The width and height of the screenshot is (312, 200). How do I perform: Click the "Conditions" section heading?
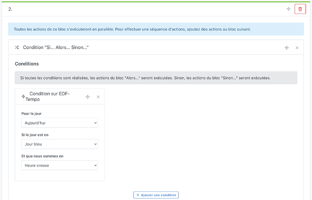click(x=27, y=64)
